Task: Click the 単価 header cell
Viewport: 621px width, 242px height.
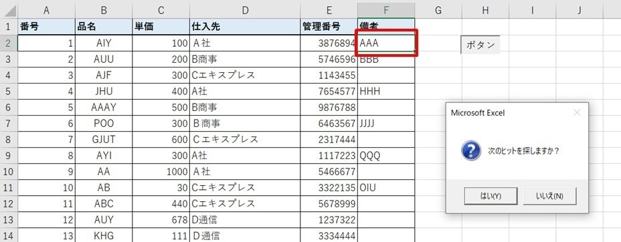Action: [x=161, y=27]
